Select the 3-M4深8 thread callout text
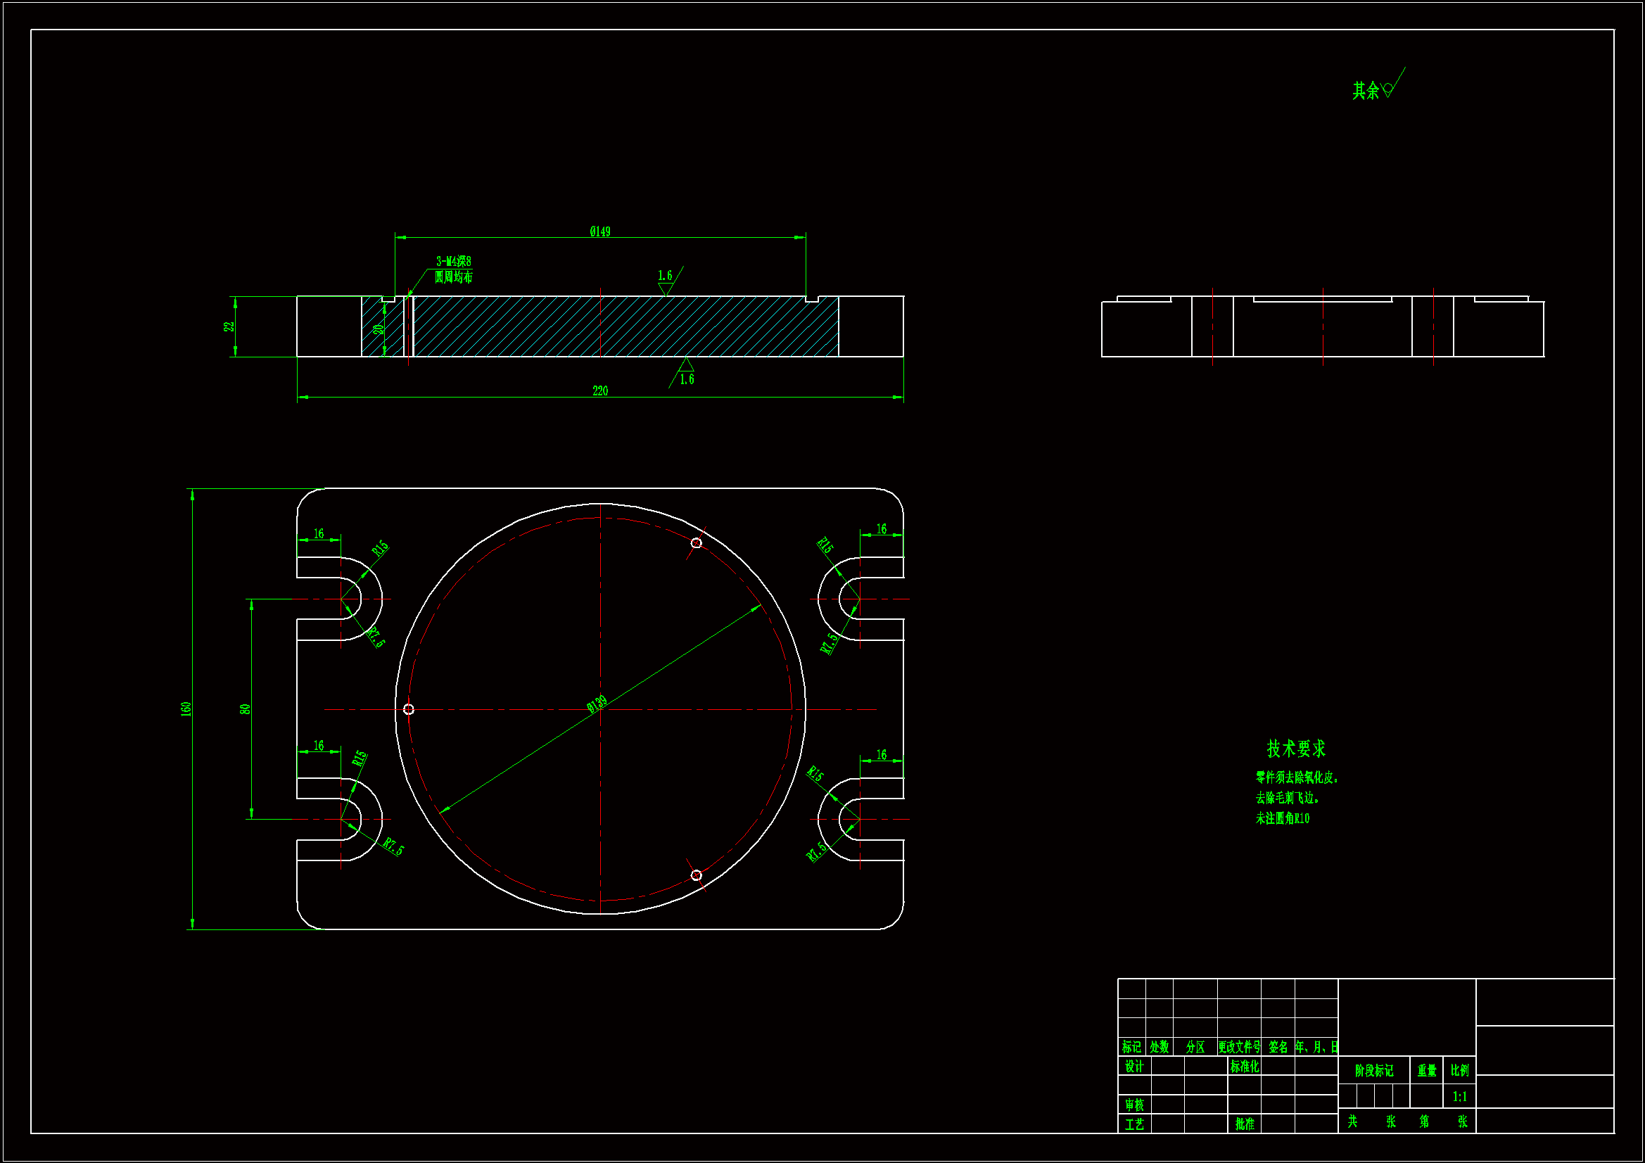This screenshot has width=1645, height=1163. click(454, 262)
